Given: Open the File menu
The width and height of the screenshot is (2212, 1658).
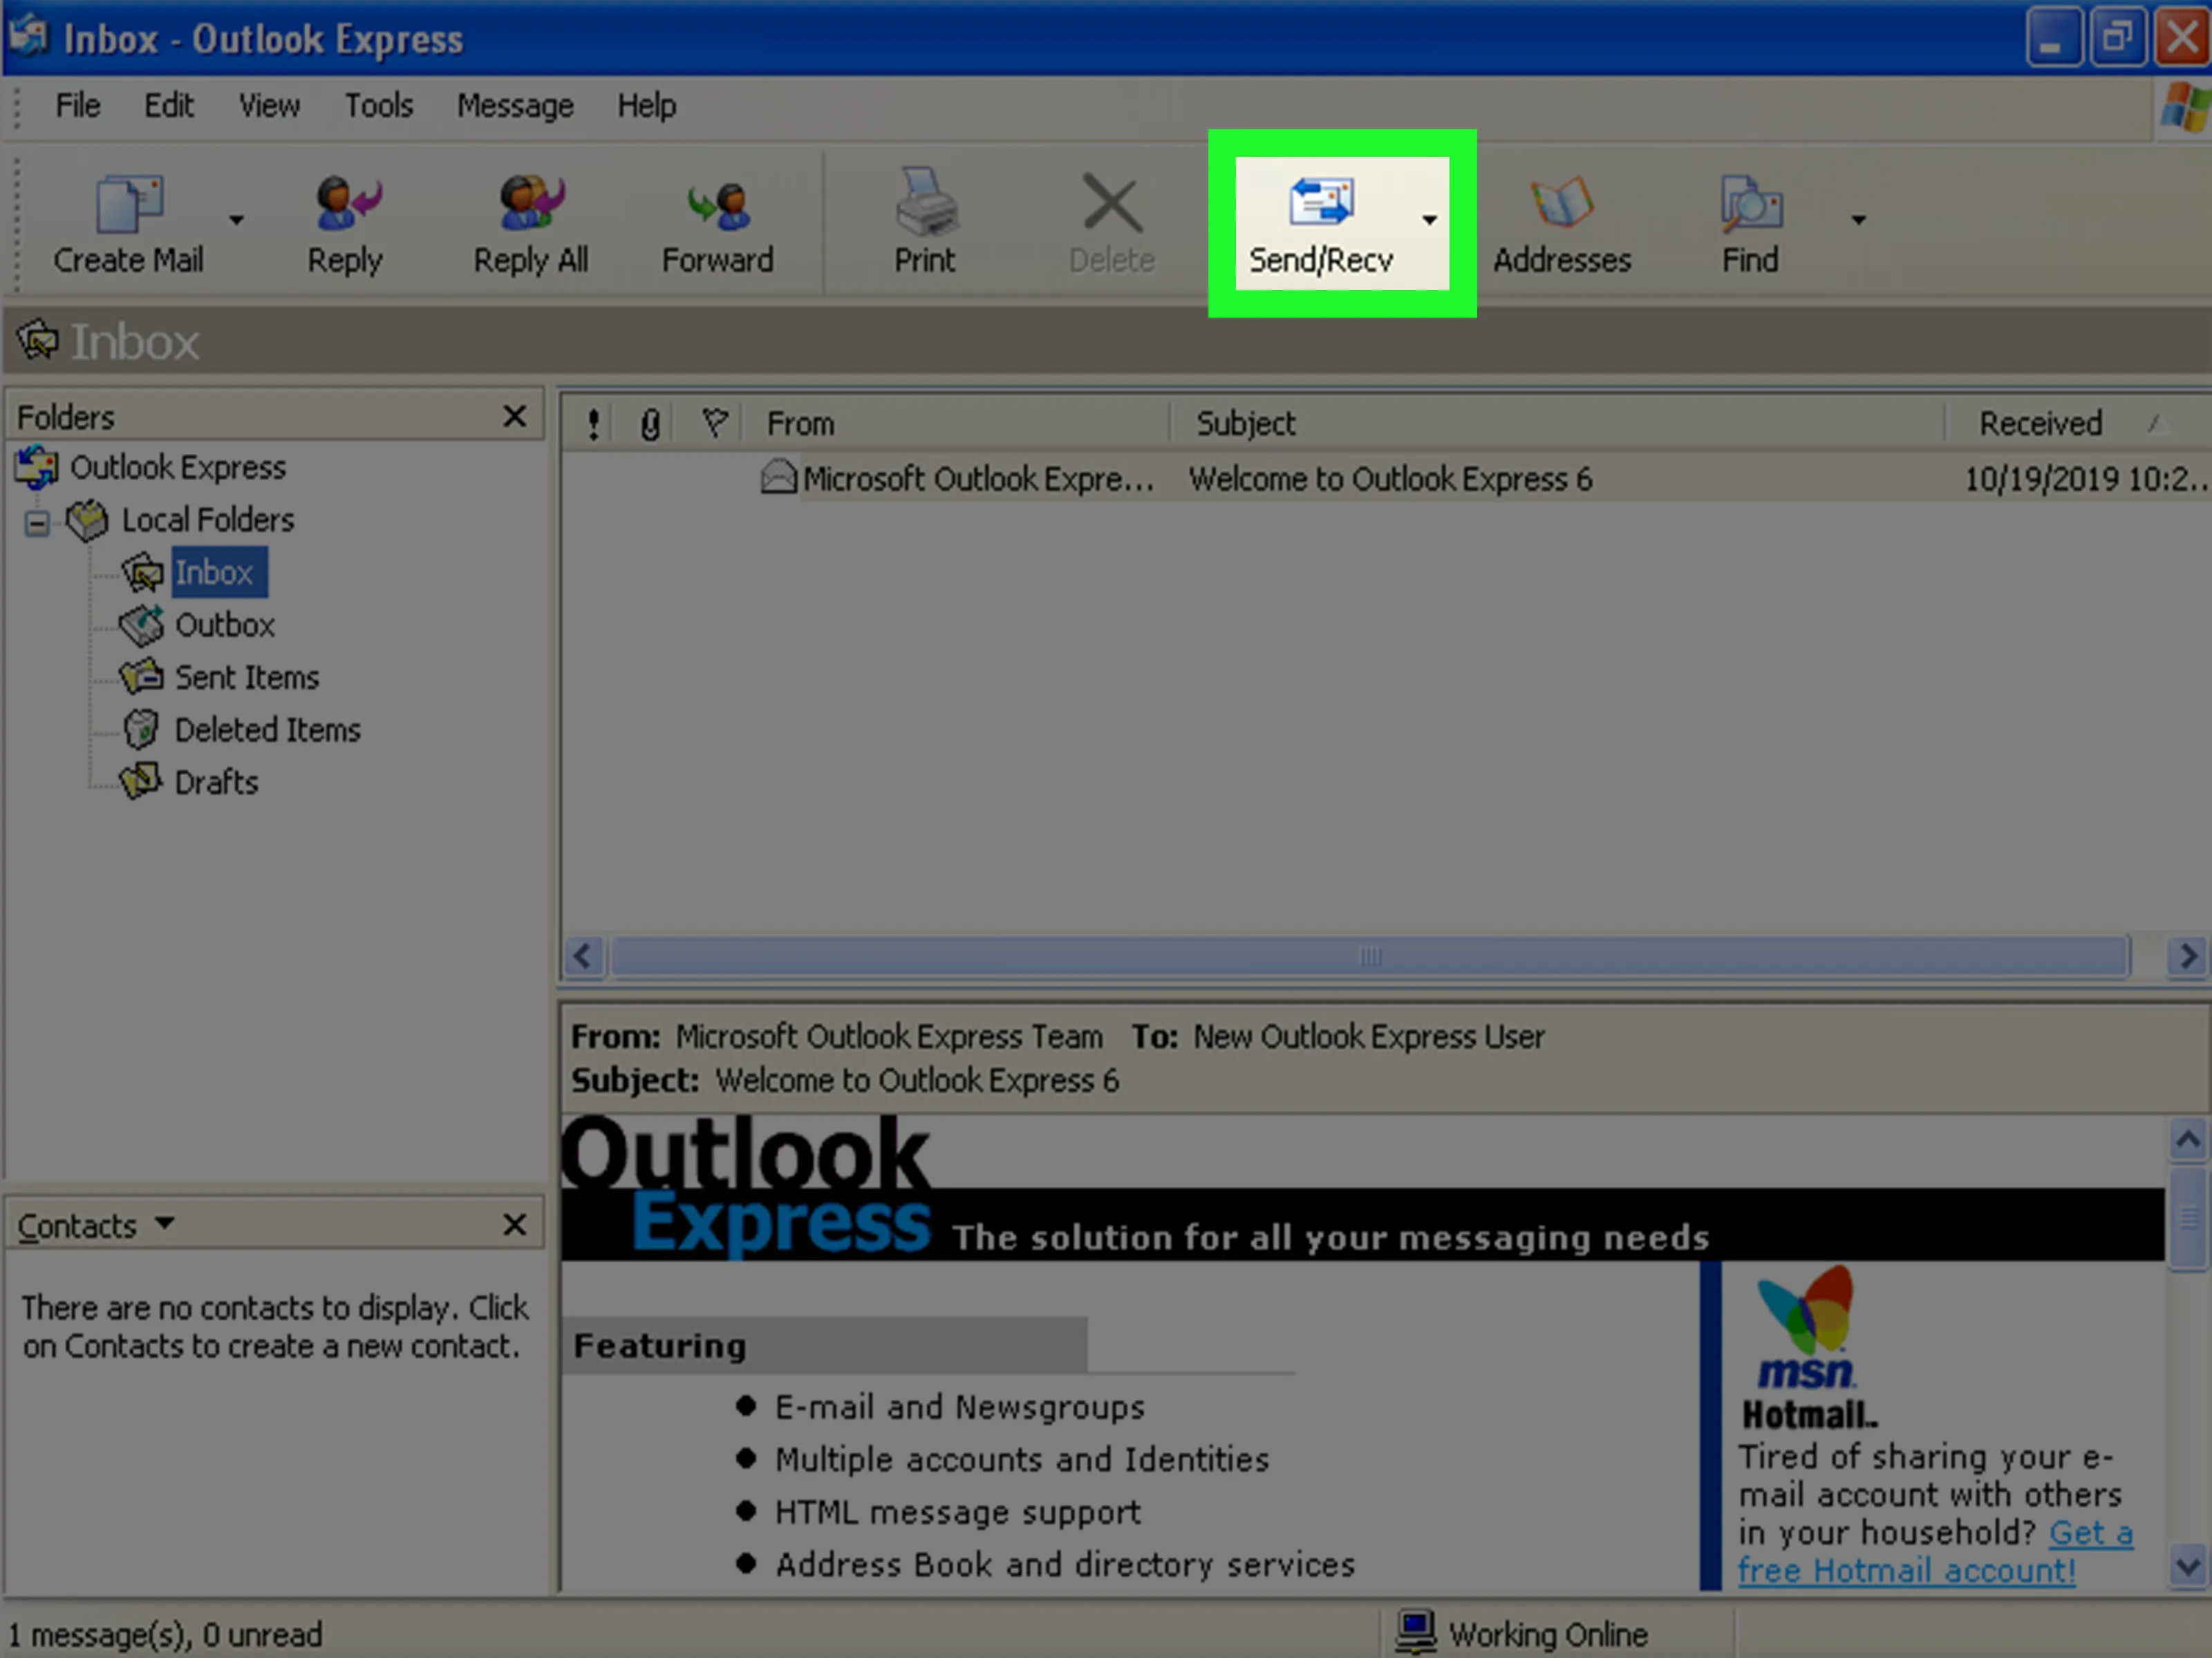Looking at the screenshot, I should click(x=78, y=106).
